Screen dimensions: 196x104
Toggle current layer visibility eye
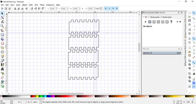(x=29, y=102)
